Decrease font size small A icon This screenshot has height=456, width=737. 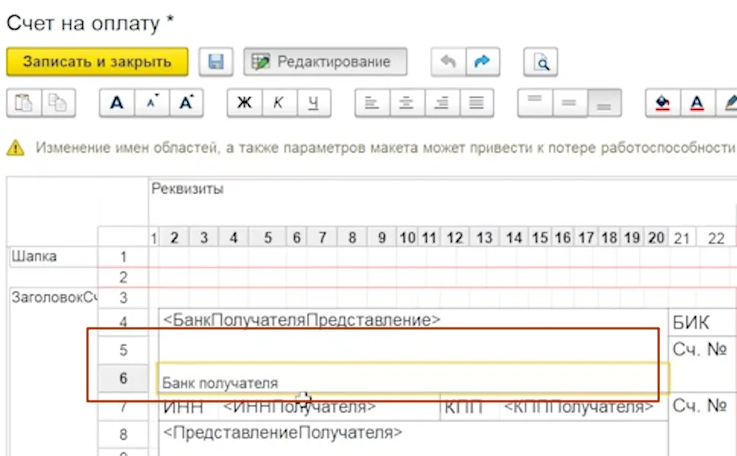152,103
